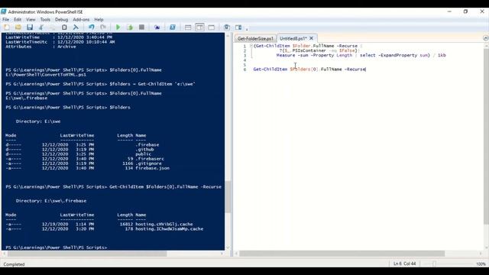
Task: Click 'public' directory in console listing
Action: click(x=143, y=154)
